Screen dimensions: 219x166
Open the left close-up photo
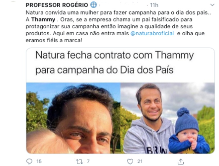[73, 118]
